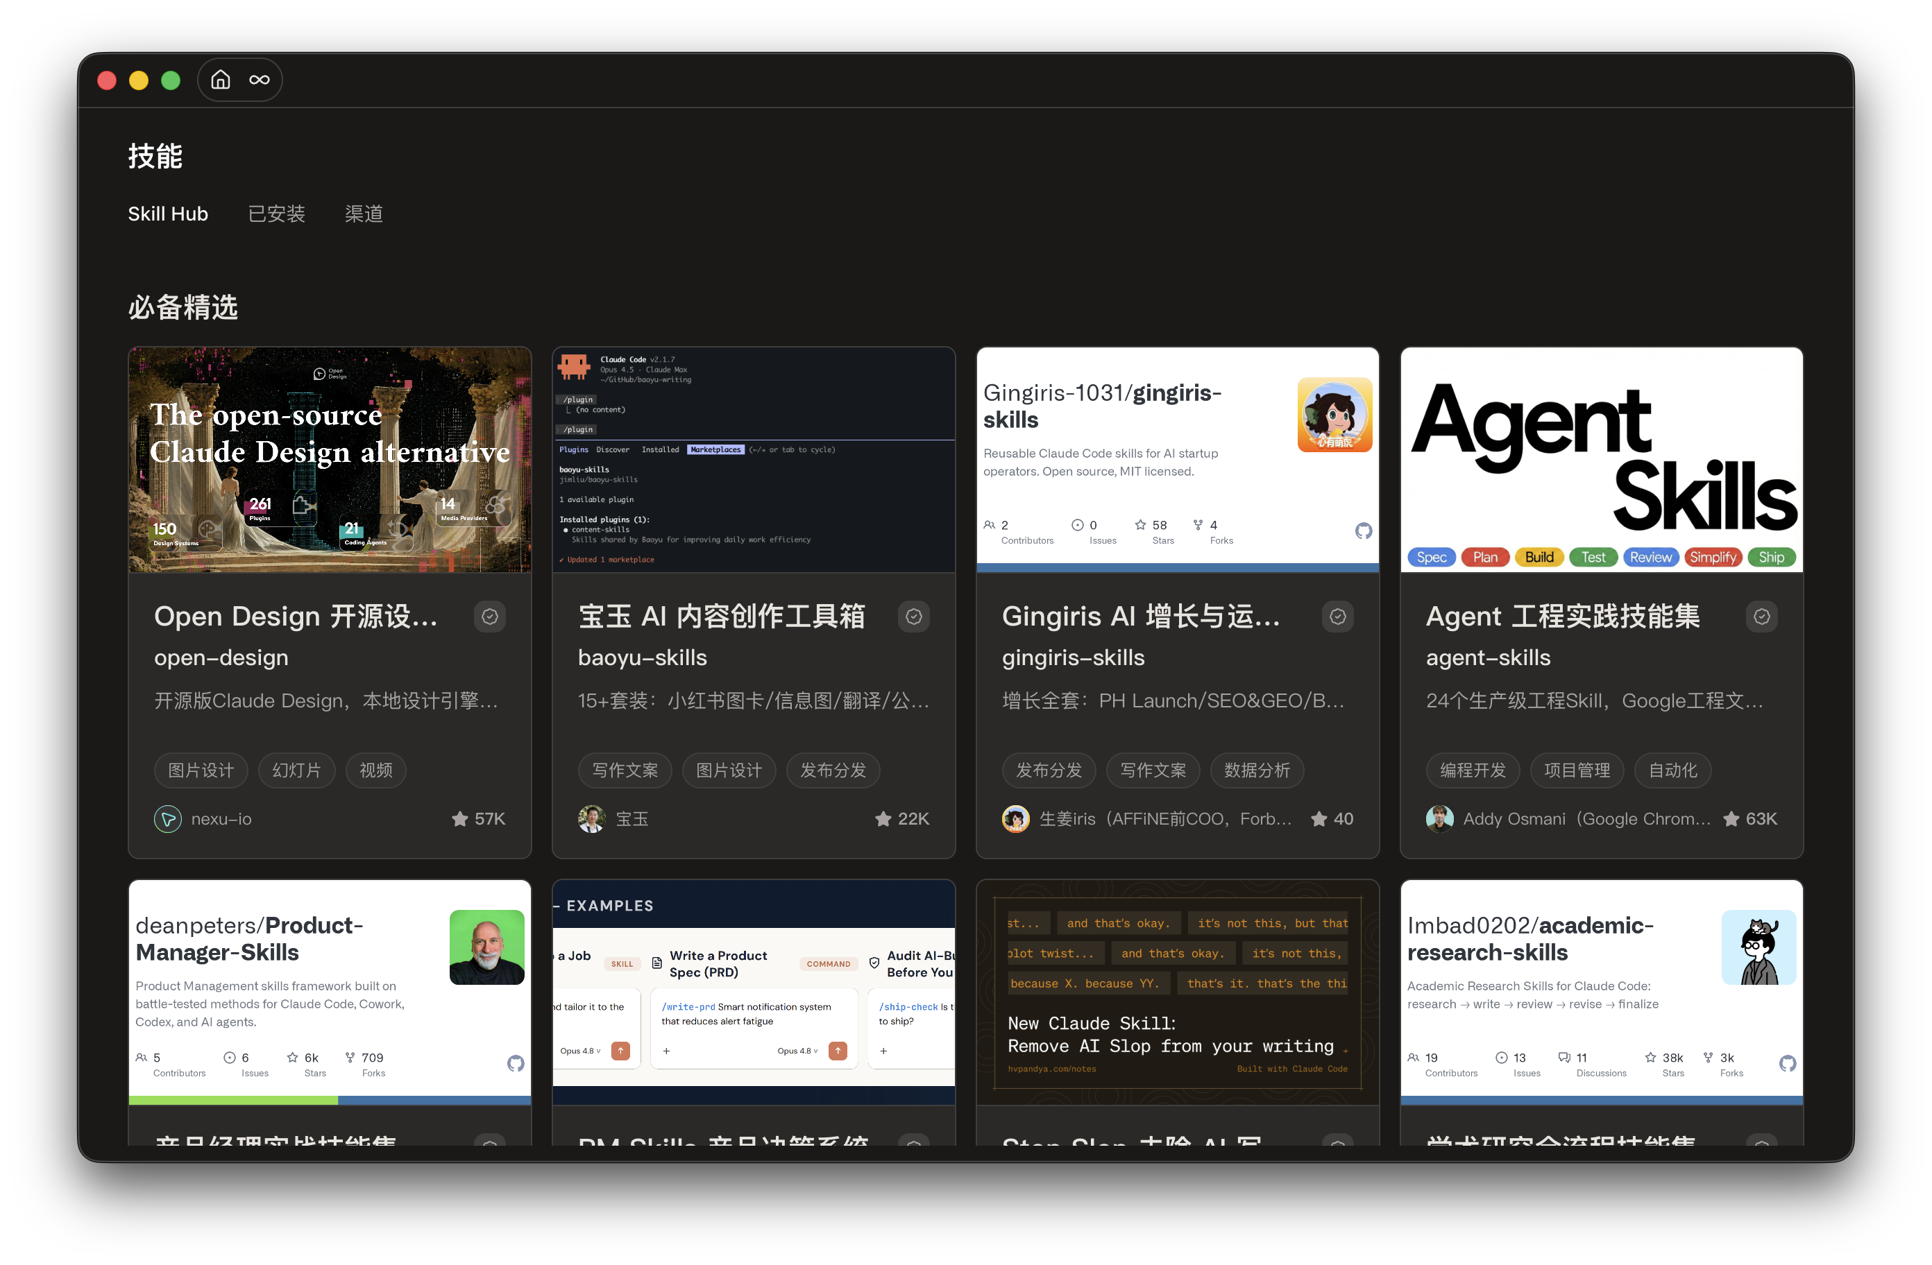Open the EXAMPLES preview image
This screenshot has height=1265, width=1932.
[x=754, y=992]
